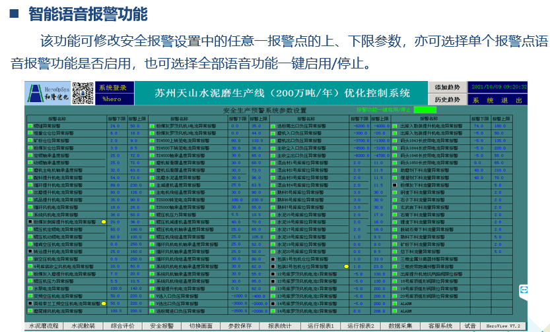Go to the 数据采集 tab

[x=401, y=325]
